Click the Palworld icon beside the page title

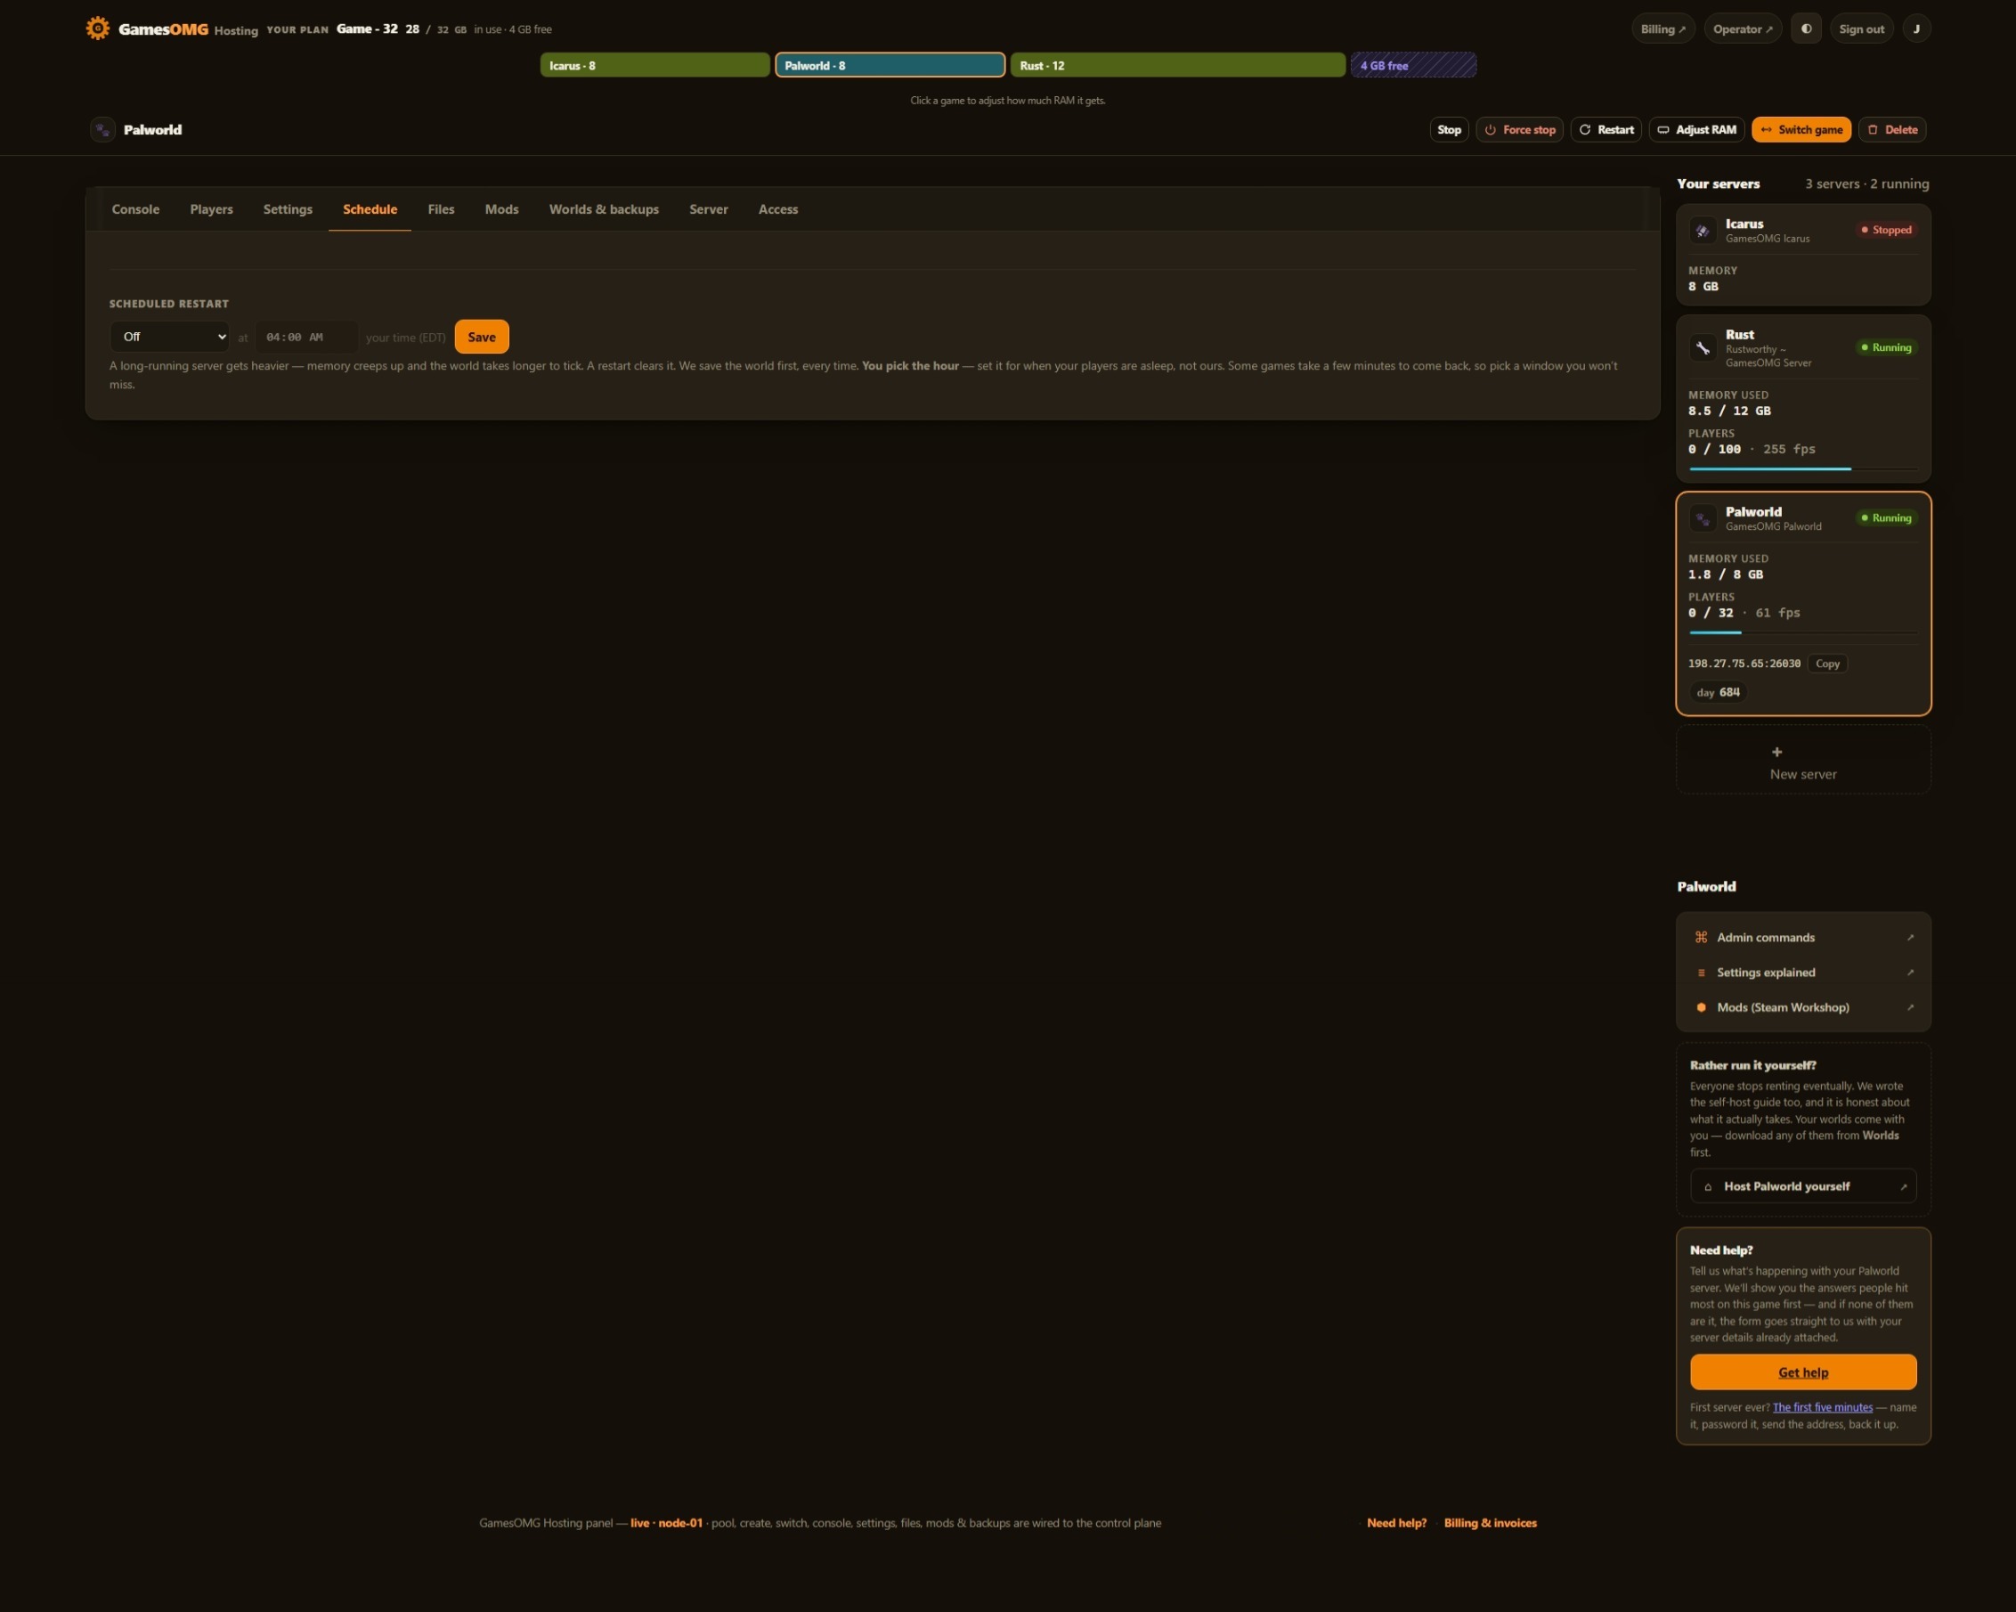click(x=103, y=130)
